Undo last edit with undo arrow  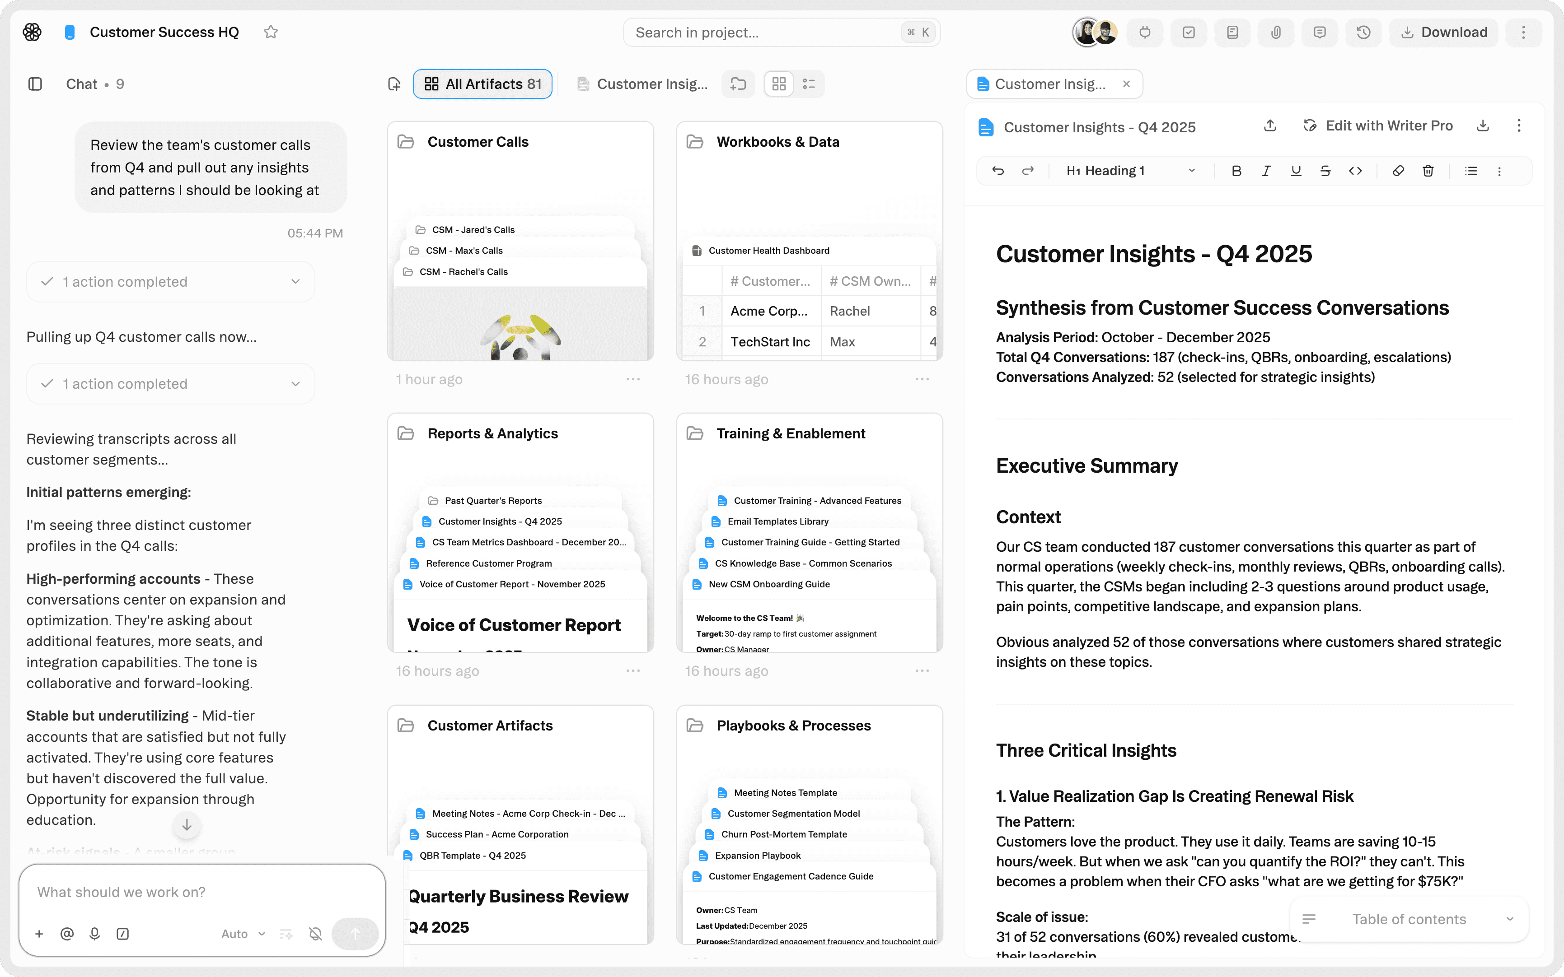click(x=997, y=171)
